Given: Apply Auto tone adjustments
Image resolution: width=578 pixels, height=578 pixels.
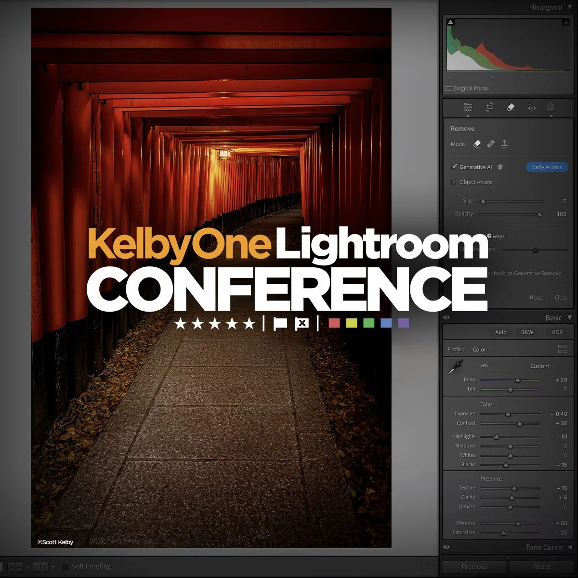Looking at the screenshot, I should [x=501, y=332].
